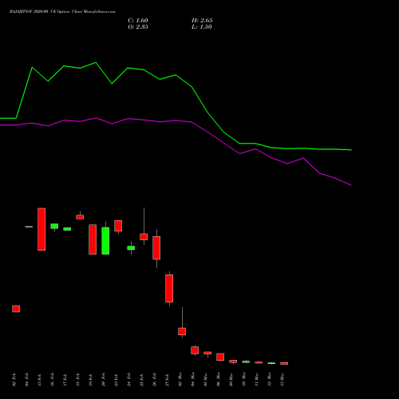Image resolution: width=399 pixels, height=399 pixels.
Task: Click the '02 Feb' date label
Action: [14, 380]
